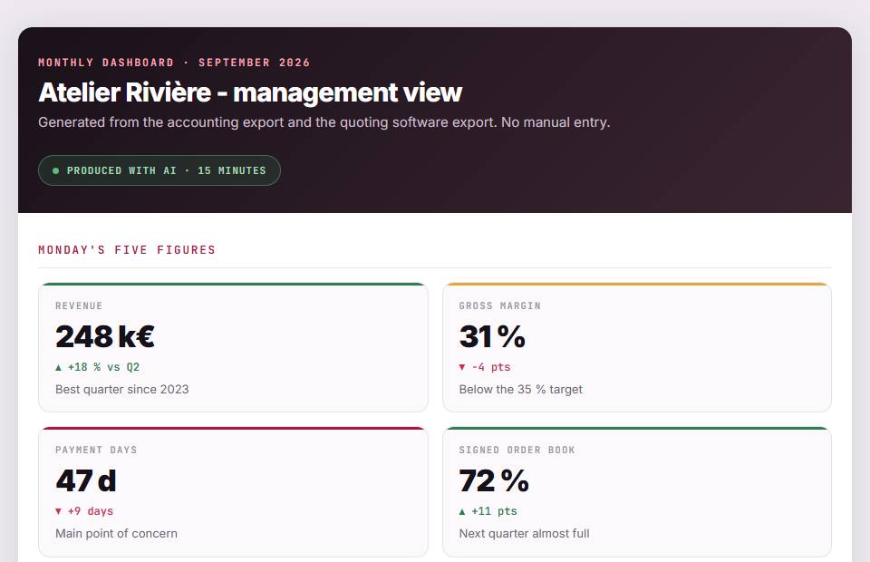Click the 'Produced with AI · 15 minutes' badge

click(159, 170)
